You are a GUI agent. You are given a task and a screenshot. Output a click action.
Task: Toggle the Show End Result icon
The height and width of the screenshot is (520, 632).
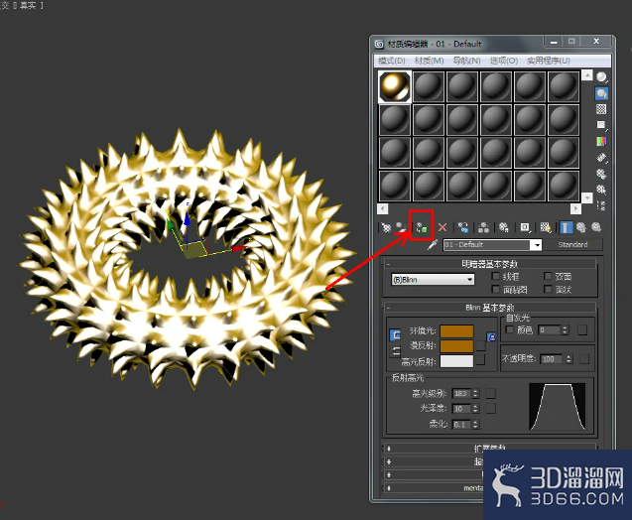tap(566, 228)
